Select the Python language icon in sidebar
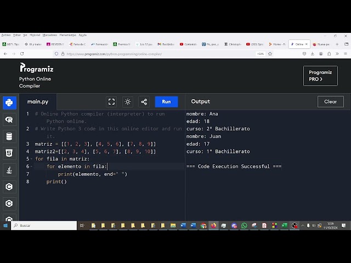Viewport: 351px width, 263px height. pyautogui.click(x=9, y=103)
